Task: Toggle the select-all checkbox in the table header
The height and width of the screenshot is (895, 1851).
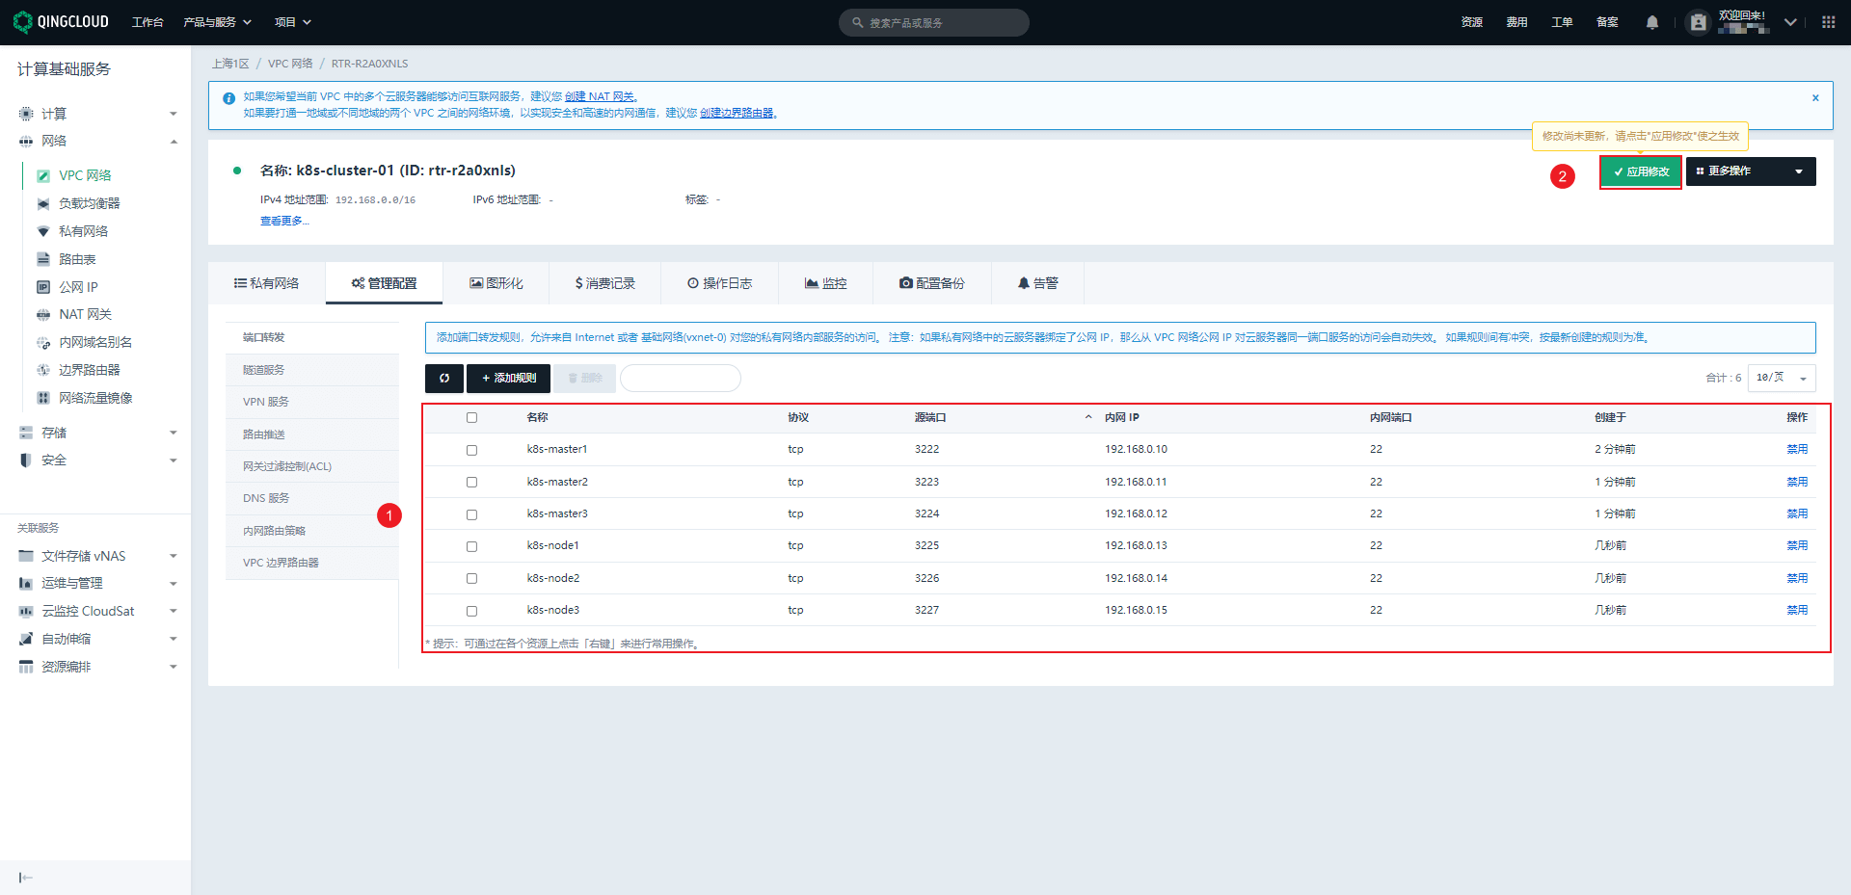Action: [471, 417]
